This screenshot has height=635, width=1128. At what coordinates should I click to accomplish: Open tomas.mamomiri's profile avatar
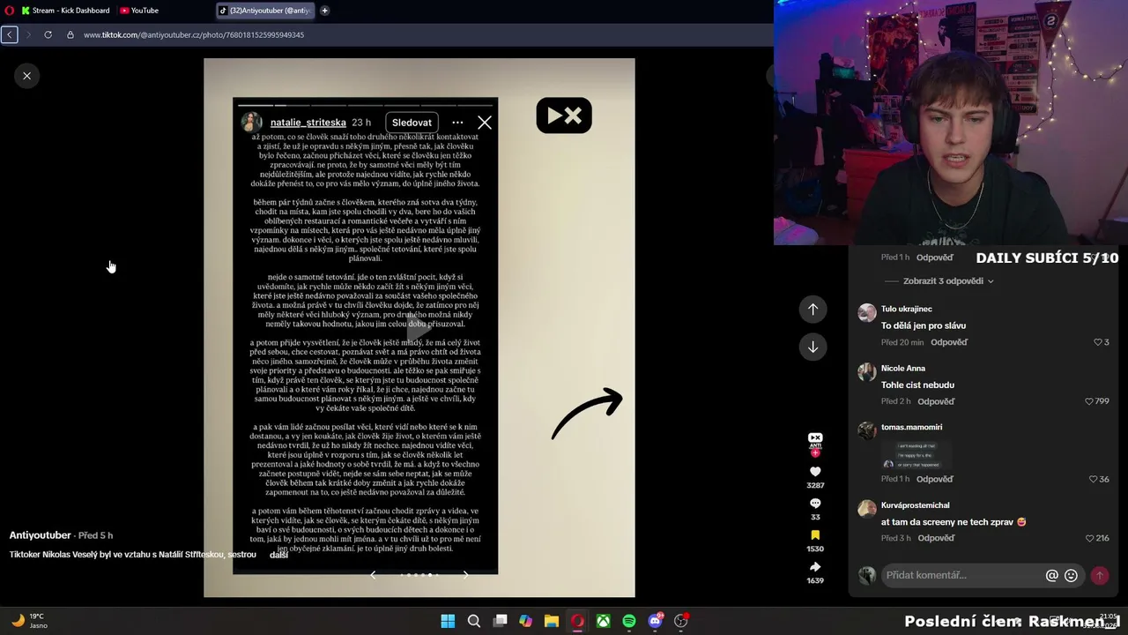[867, 430]
